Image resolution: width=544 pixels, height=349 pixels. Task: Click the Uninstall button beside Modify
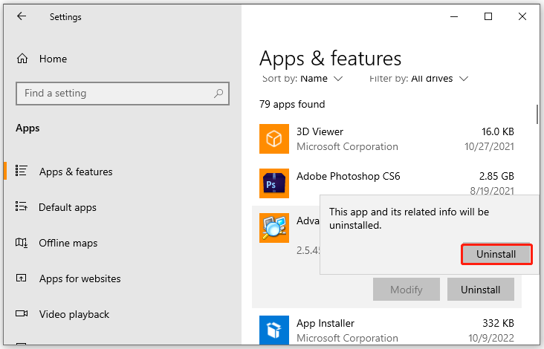coord(481,290)
